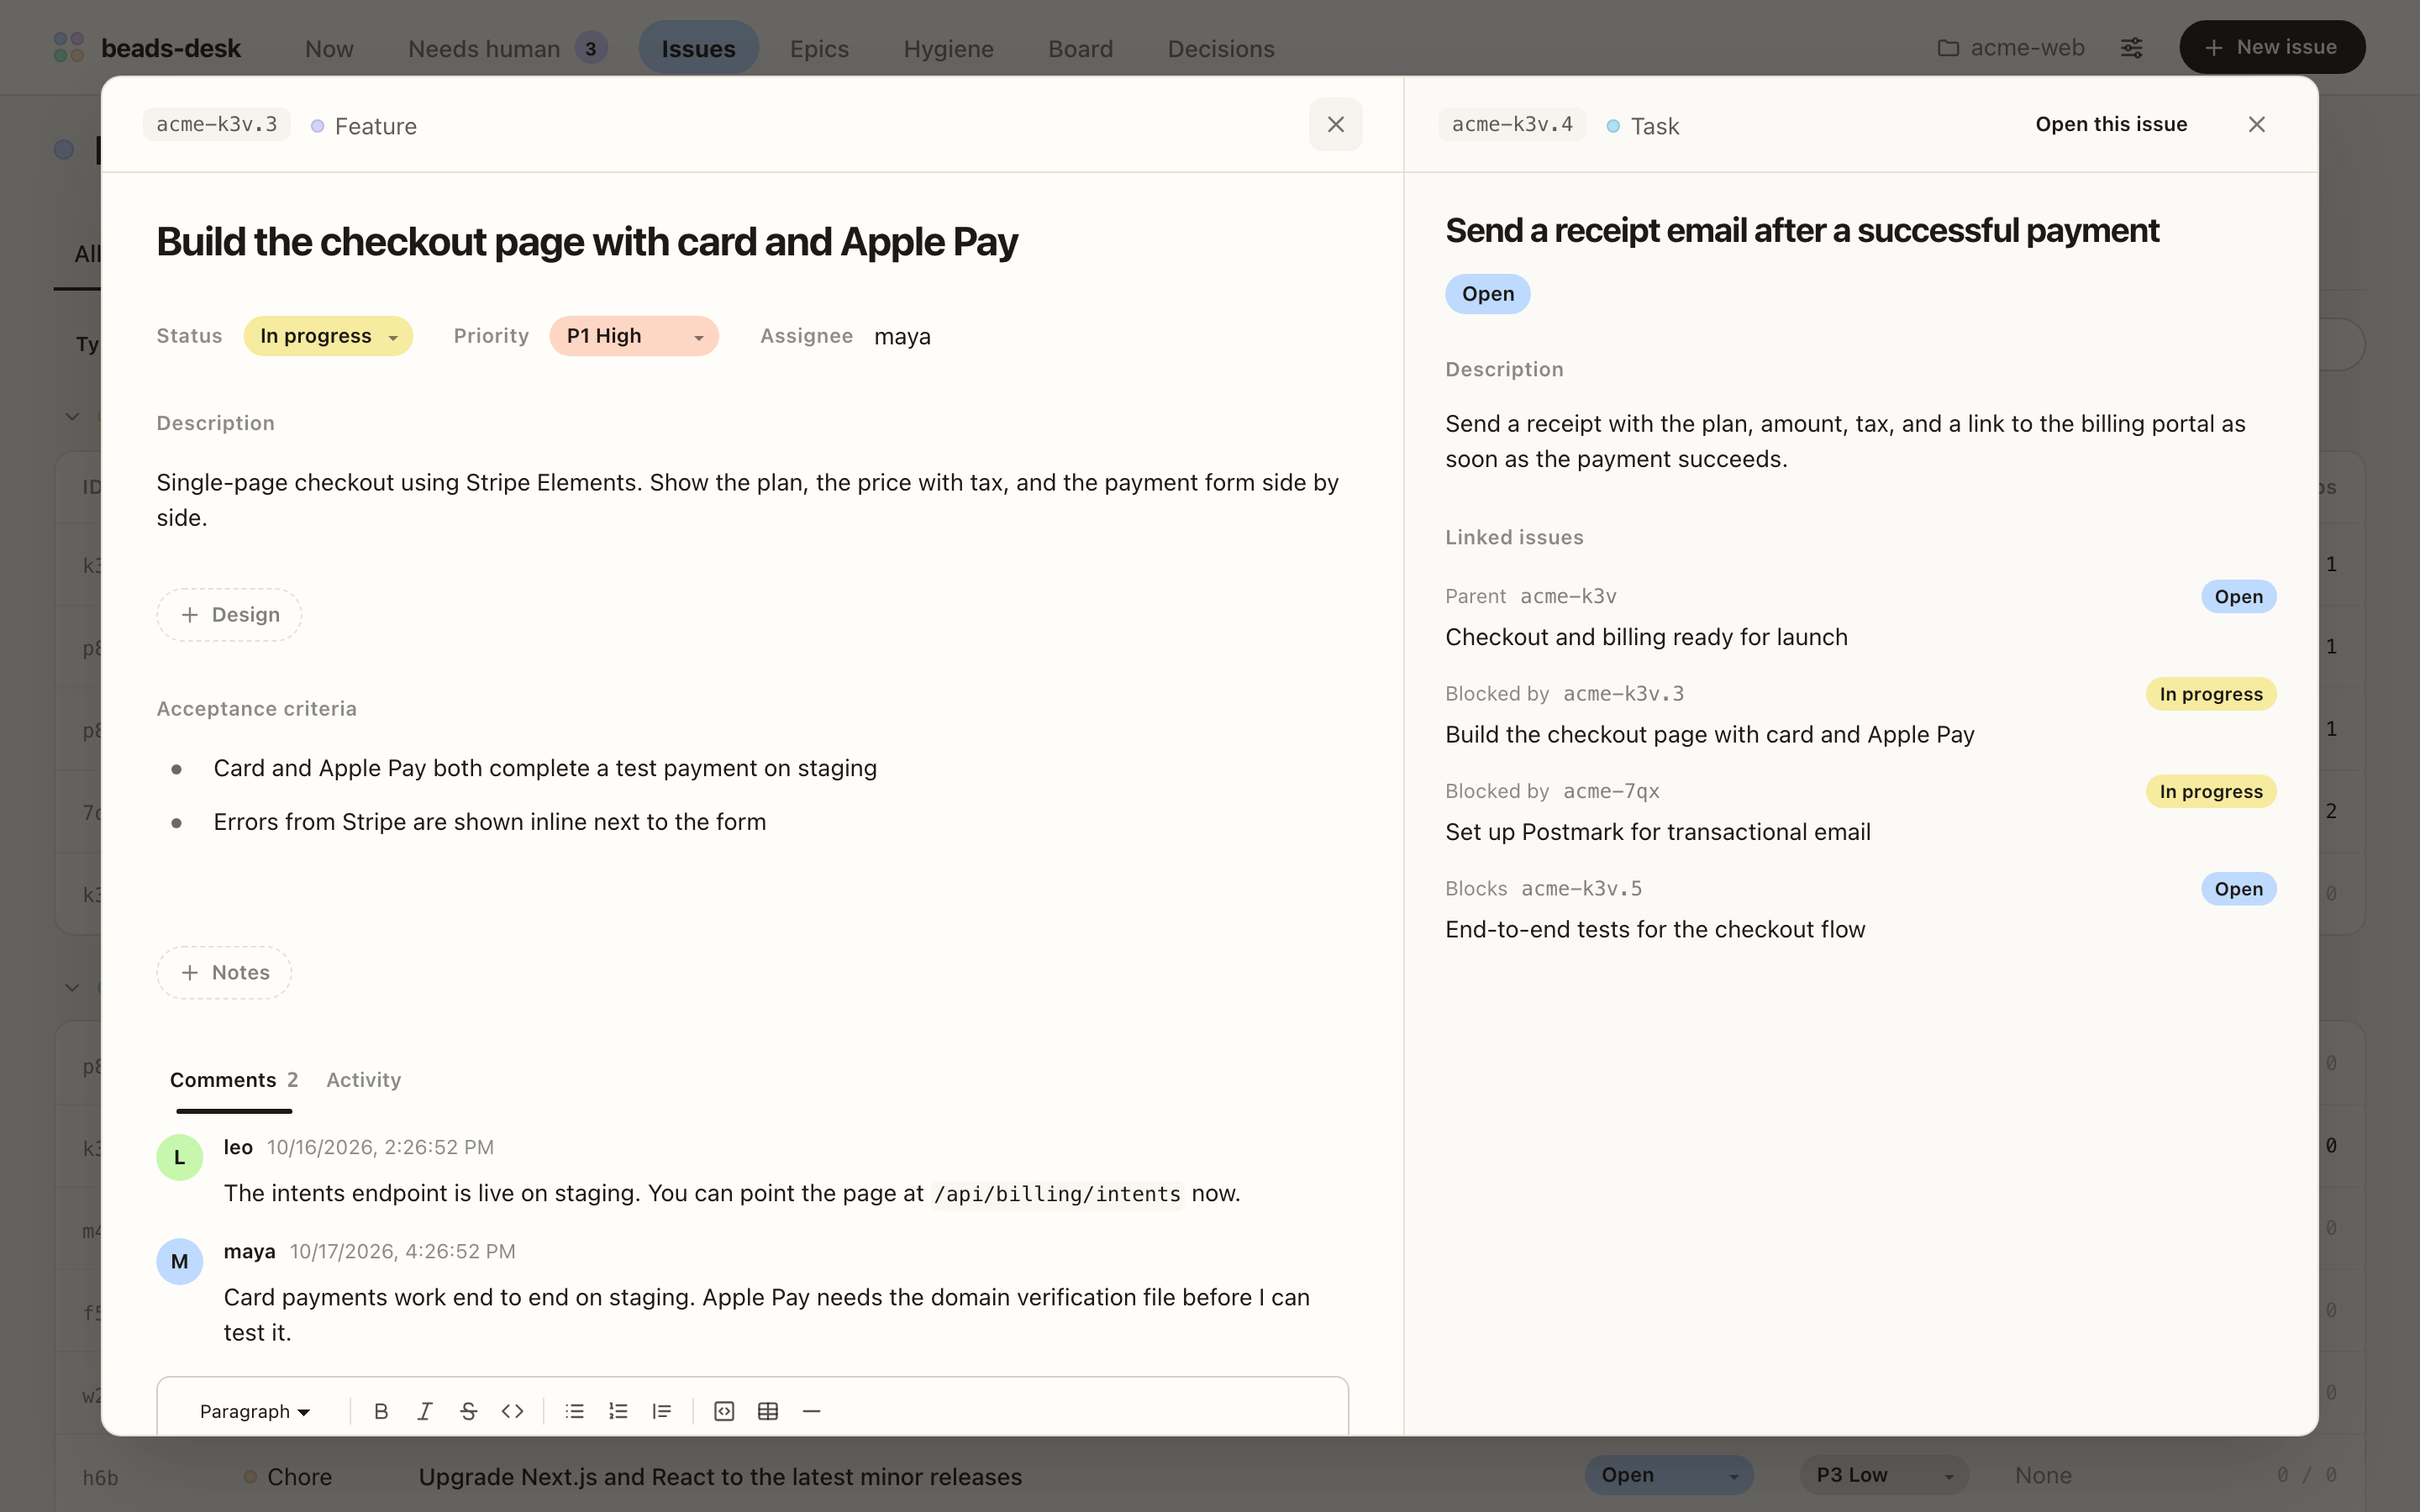Open the Board tab
The width and height of the screenshot is (2420, 1512).
(x=1080, y=47)
